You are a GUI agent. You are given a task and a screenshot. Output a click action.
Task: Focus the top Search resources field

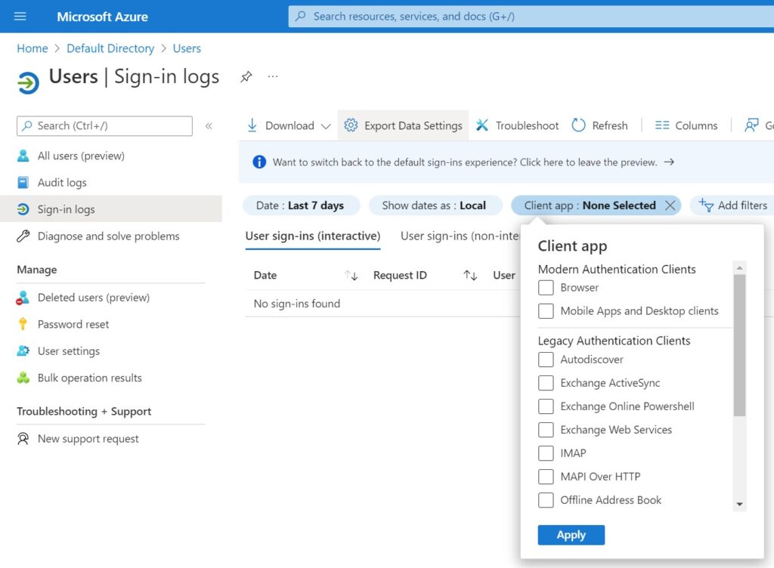[531, 17]
